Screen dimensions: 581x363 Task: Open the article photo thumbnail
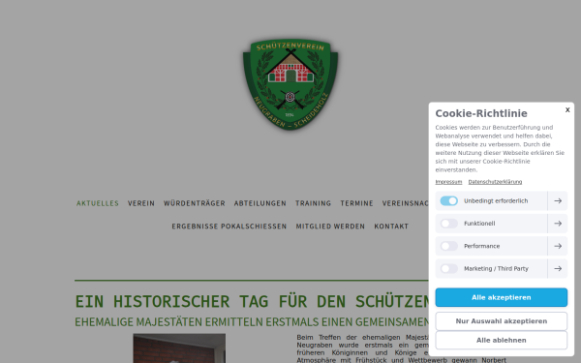pyautogui.click(x=179, y=348)
